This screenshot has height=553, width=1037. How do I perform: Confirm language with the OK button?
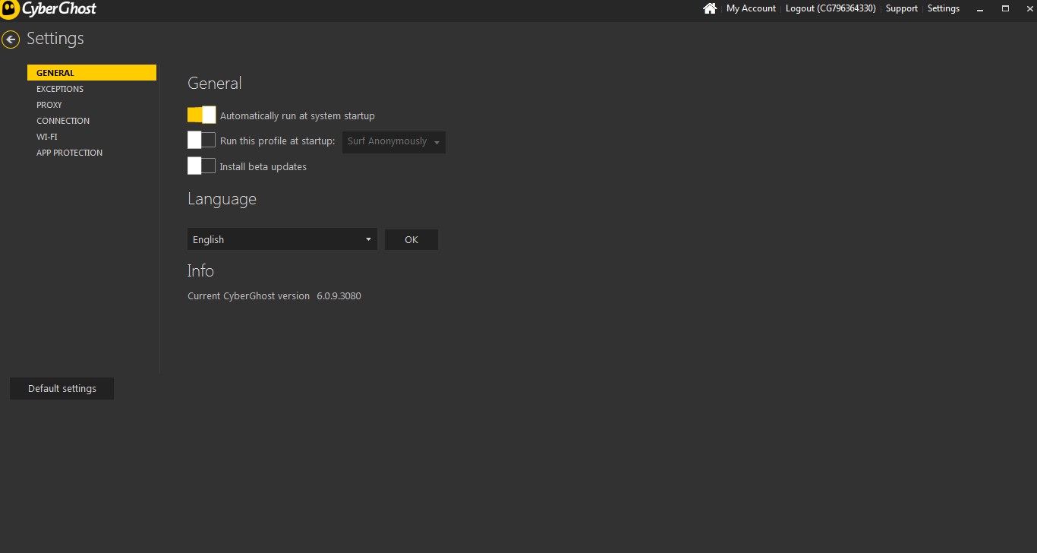(411, 239)
